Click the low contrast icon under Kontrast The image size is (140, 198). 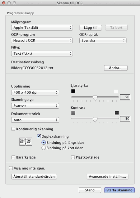coord(73,113)
